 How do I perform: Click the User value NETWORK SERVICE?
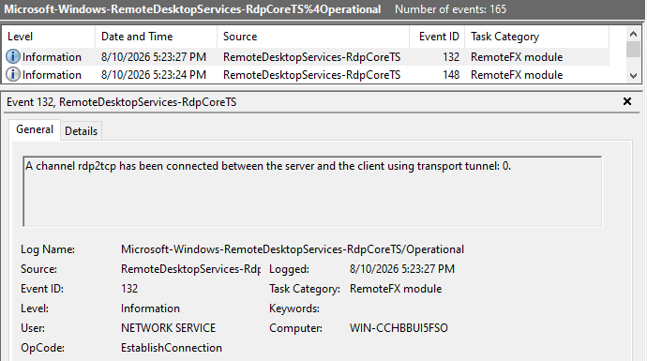(169, 328)
